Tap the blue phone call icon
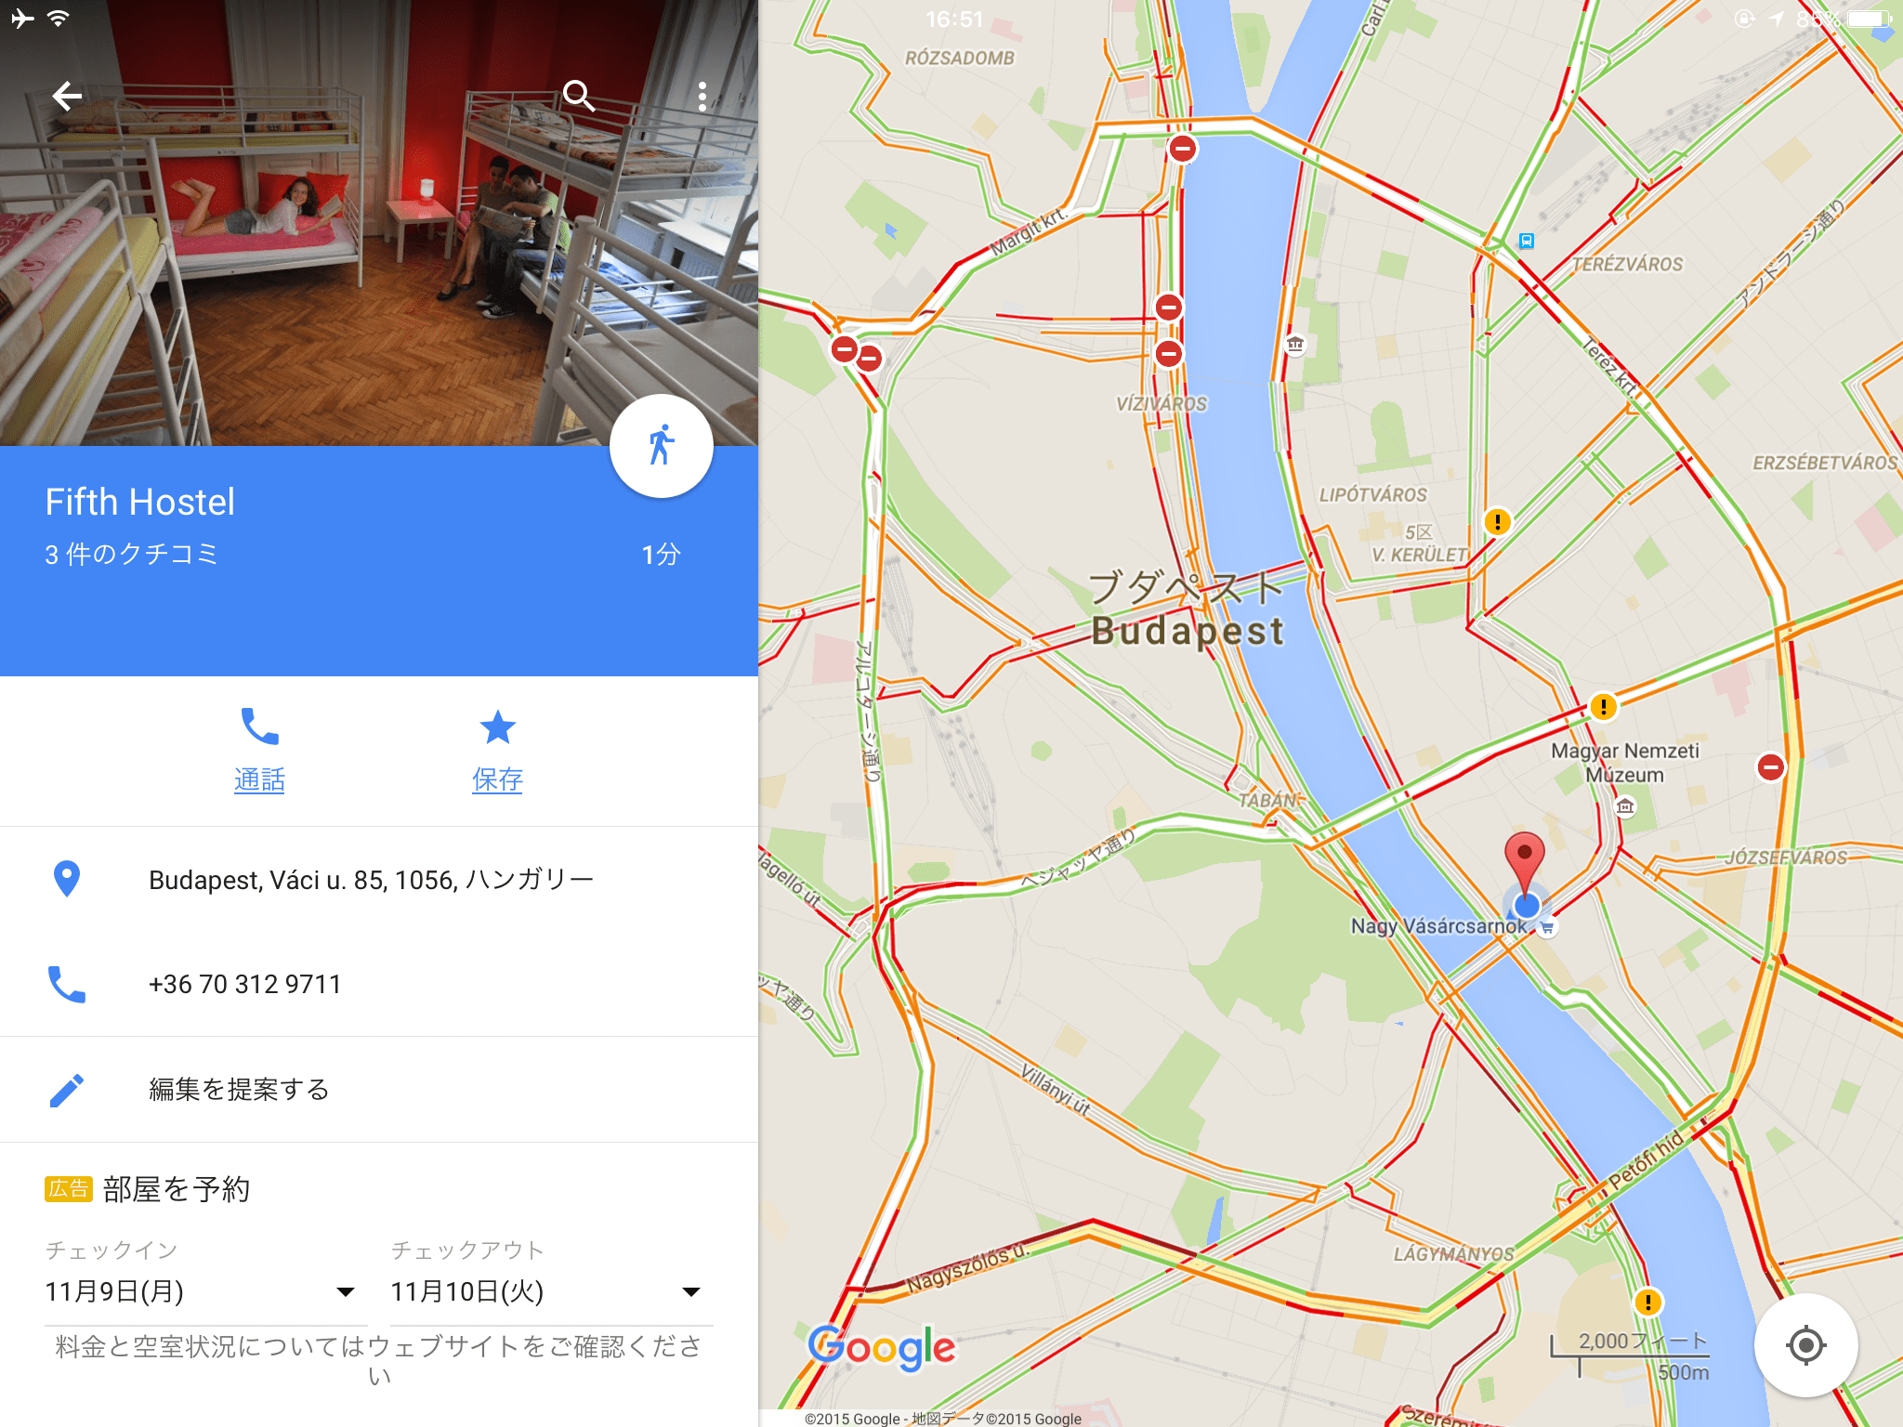The image size is (1903, 1427). [259, 726]
